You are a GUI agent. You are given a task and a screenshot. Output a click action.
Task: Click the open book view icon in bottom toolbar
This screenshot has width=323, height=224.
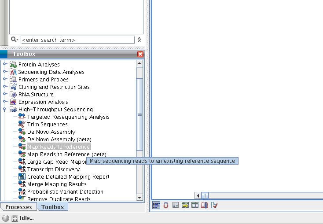205,205
